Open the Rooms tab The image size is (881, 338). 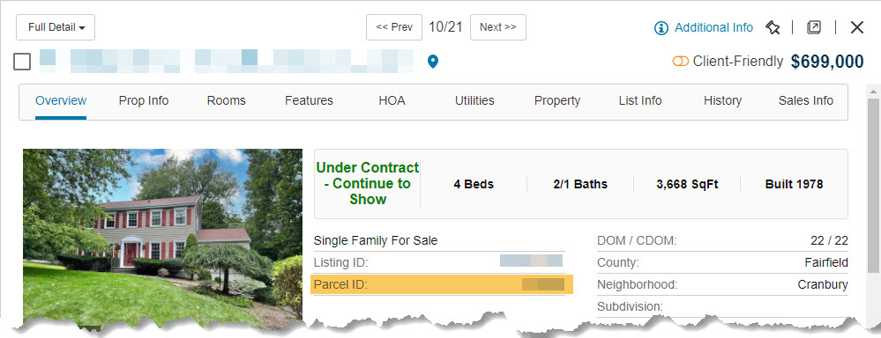click(x=227, y=101)
